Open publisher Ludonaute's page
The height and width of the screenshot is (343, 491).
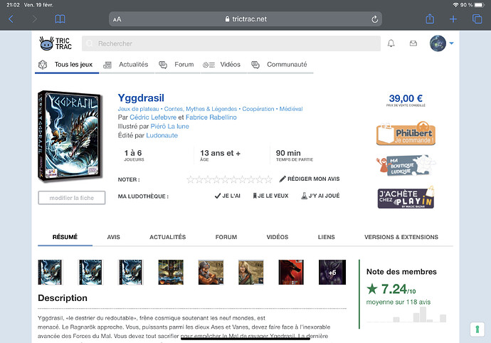(162, 135)
